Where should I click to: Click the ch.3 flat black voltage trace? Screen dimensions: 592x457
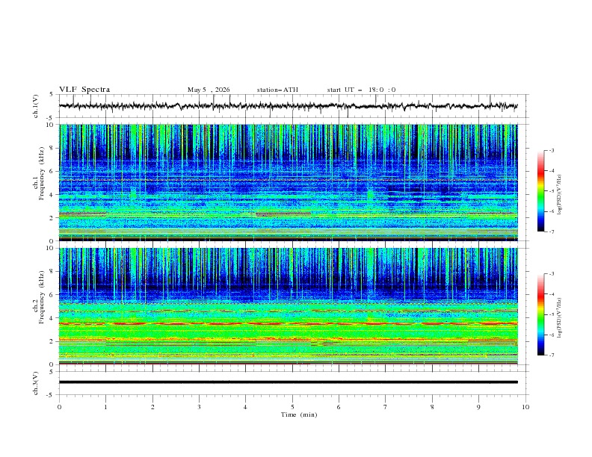289,382
